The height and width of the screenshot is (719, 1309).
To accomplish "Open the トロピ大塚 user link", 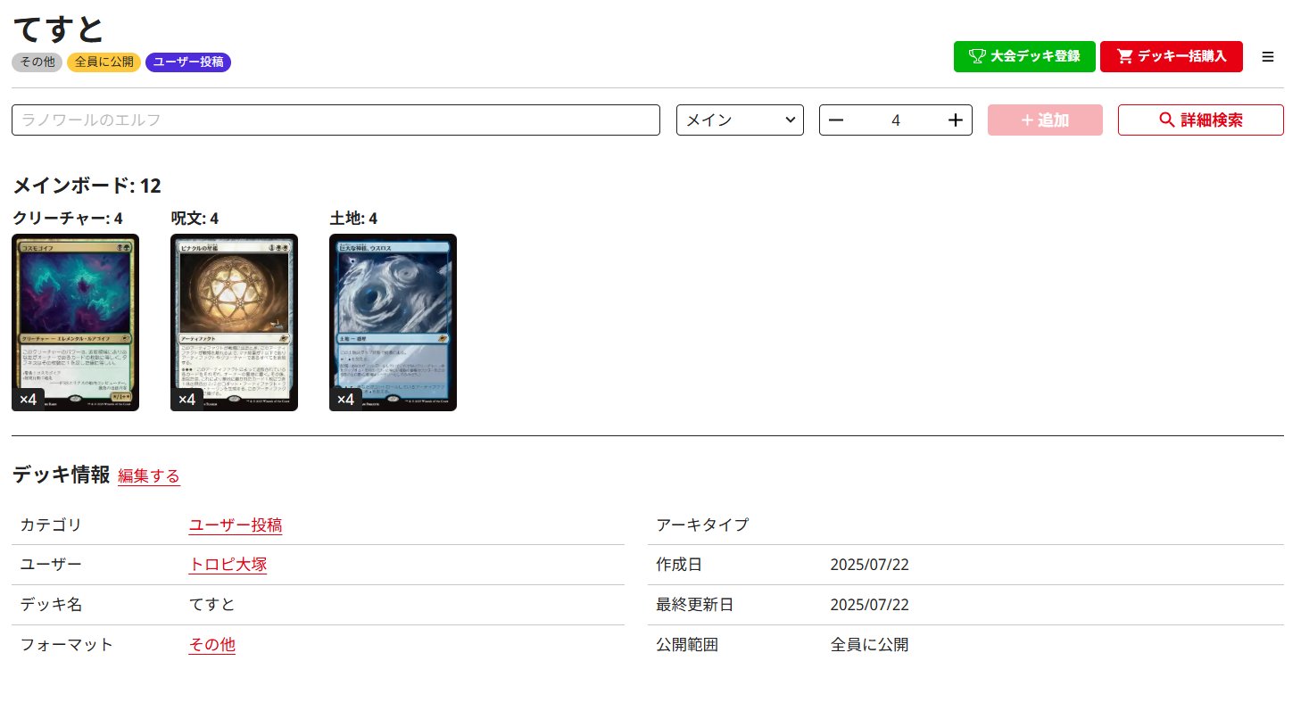I will tap(228, 565).
